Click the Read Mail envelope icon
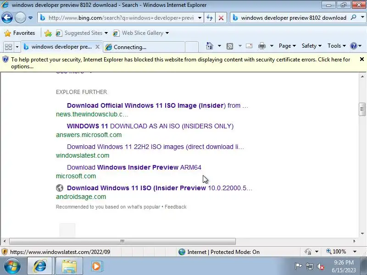This screenshot has width=367, height=275. click(249, 46)
